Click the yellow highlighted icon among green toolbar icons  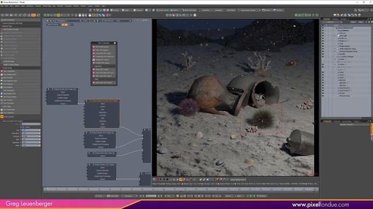tap(58, 15)
